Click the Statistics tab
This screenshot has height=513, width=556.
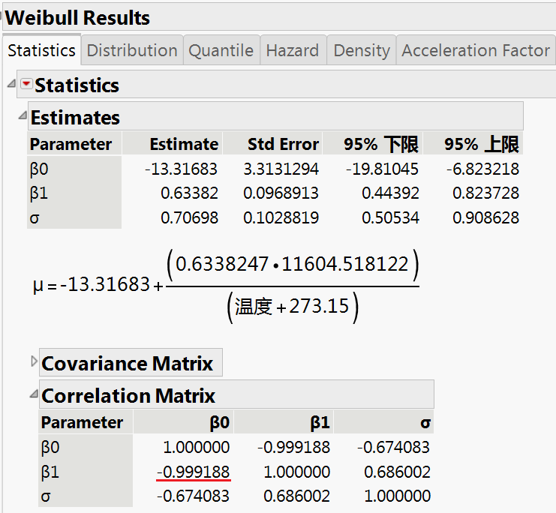41,51
